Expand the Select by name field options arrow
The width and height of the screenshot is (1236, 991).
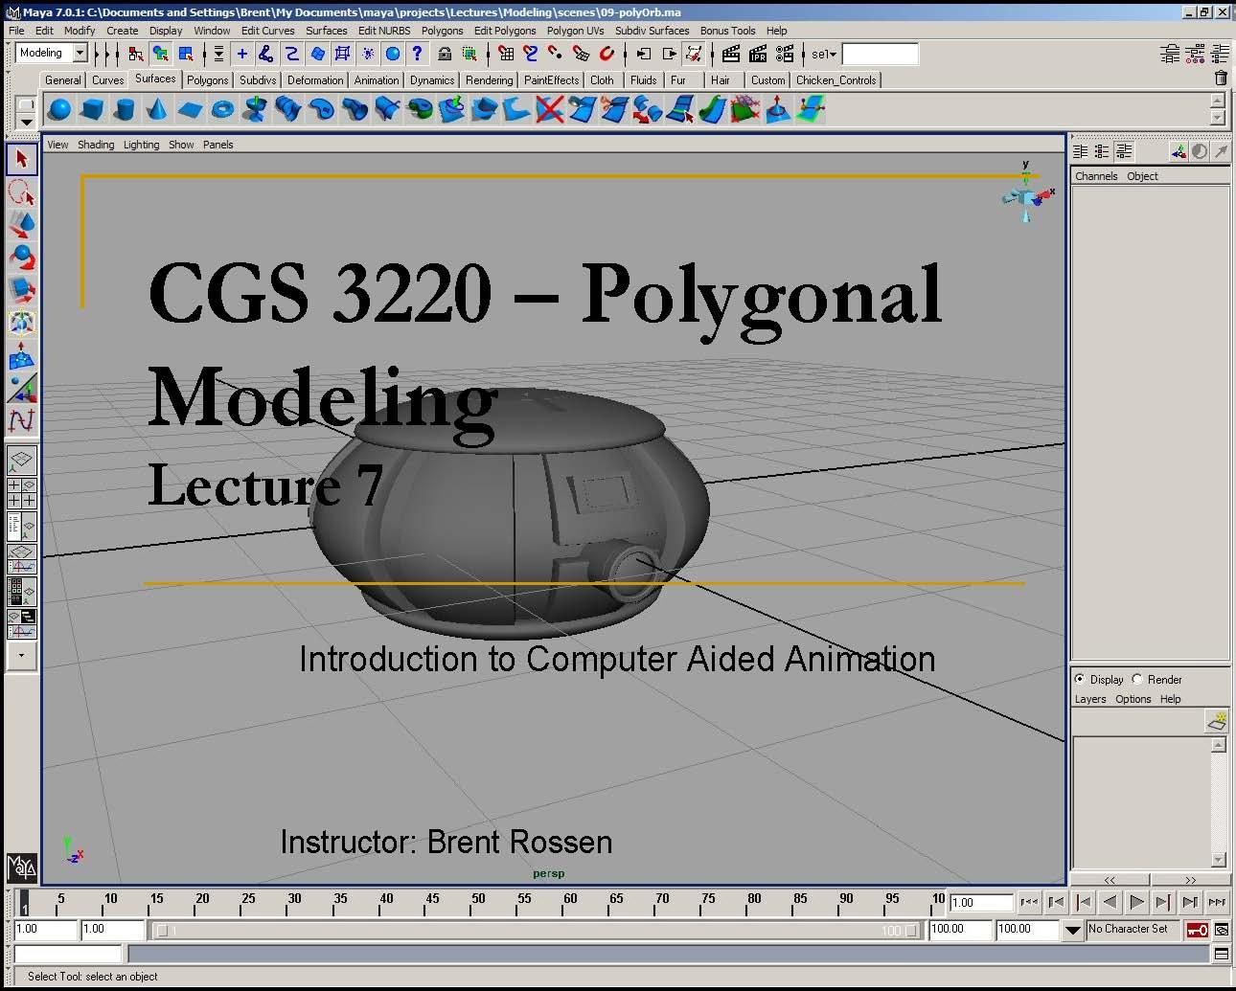[832, 55]
